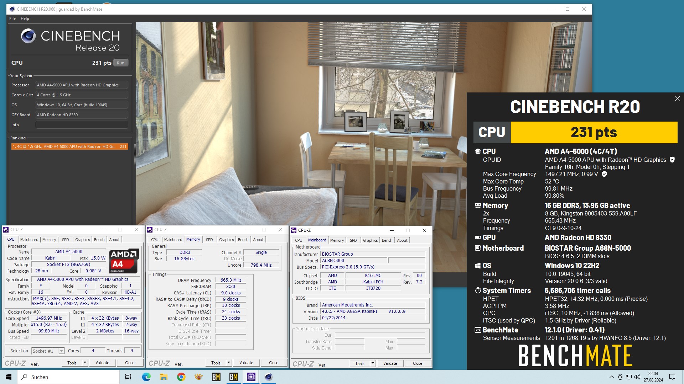Open the network tray icon
Viewport: 684px width, 384px height.
[x=629, y=377]
